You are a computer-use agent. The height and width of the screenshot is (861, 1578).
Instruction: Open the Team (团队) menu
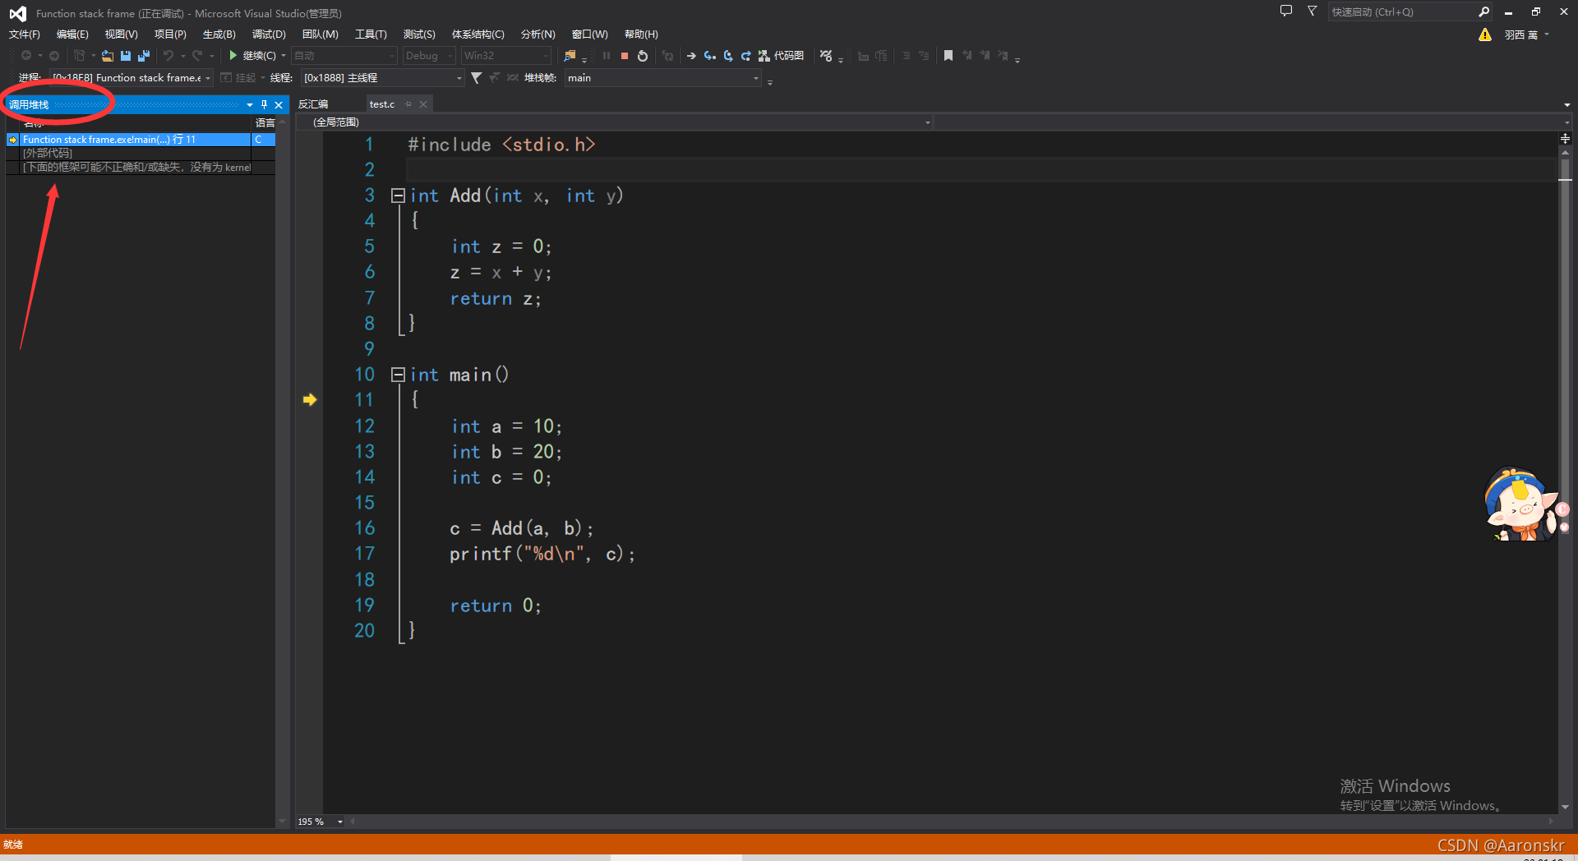(x=320, y=35)
